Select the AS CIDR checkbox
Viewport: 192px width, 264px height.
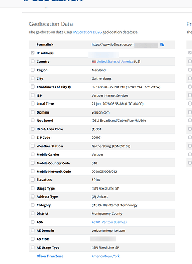(33, 239)
